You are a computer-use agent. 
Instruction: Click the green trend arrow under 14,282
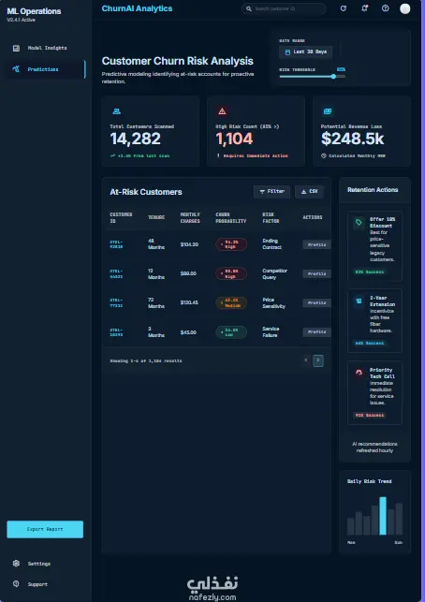(x=112, y=155)
